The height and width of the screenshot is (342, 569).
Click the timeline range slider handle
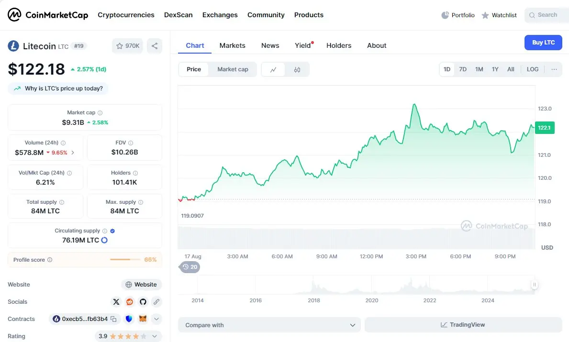534,285
